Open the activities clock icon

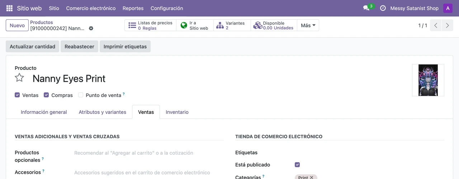(383, 8)
